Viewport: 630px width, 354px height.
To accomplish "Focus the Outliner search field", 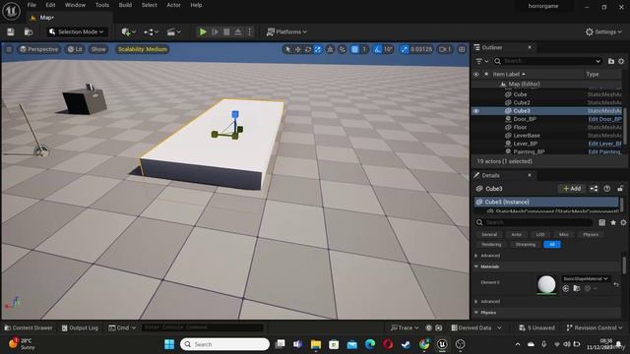I will coord(548,61).
